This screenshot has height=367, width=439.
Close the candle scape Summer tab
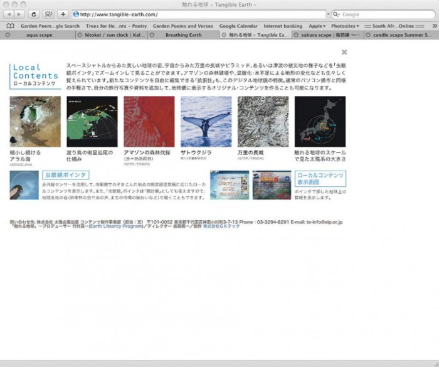pos(368,35)
